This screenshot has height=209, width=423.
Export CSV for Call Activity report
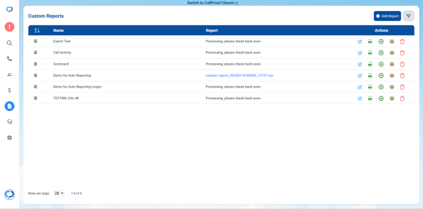(370, 53)
